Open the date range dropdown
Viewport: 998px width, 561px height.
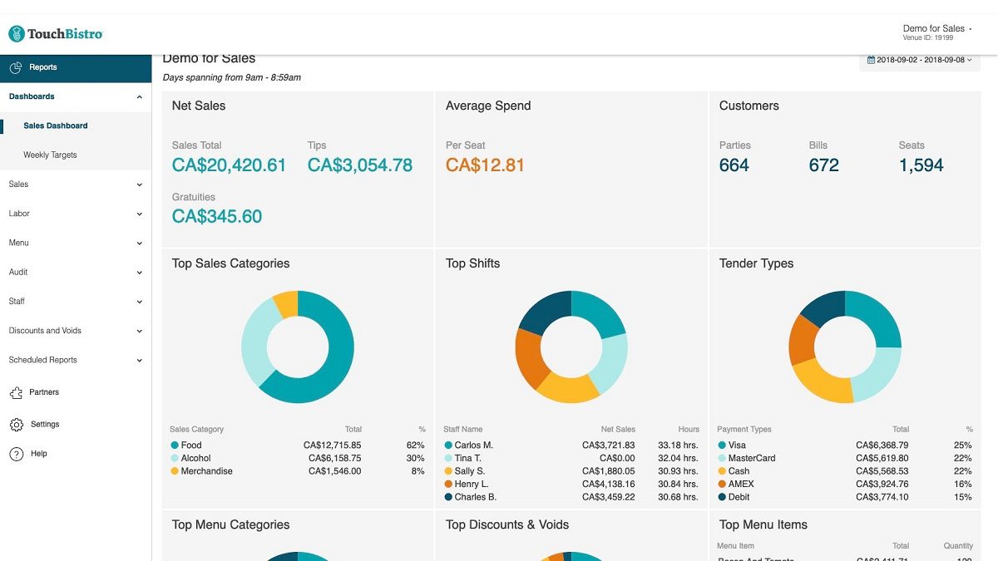919,59
